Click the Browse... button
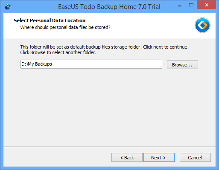 coord(182,65)
